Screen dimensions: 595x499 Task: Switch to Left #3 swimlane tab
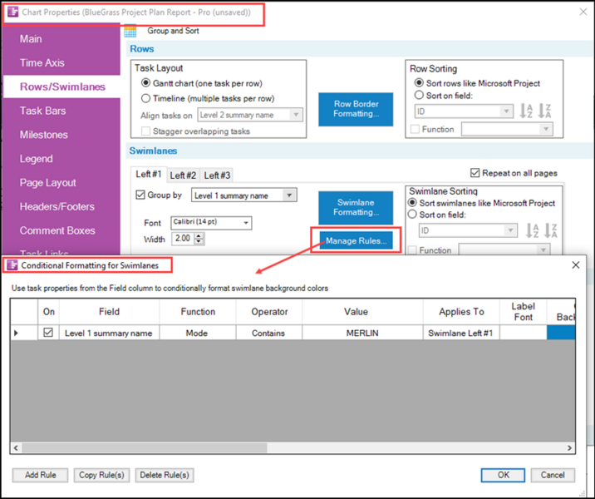click(217, 175)
